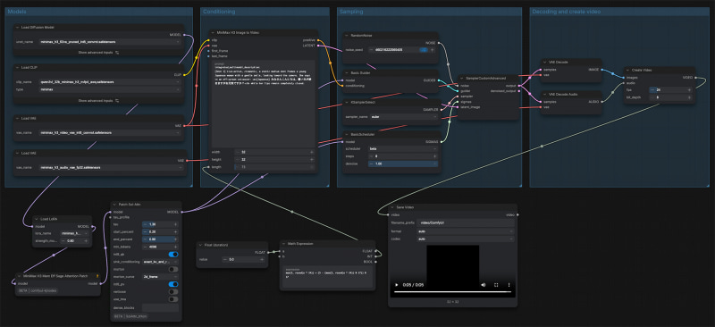The height and width of the screenshot is (327, 715).
Task: Click the MODEL output slot of Load Diffusion Model
Action: [x=184, y=35]
